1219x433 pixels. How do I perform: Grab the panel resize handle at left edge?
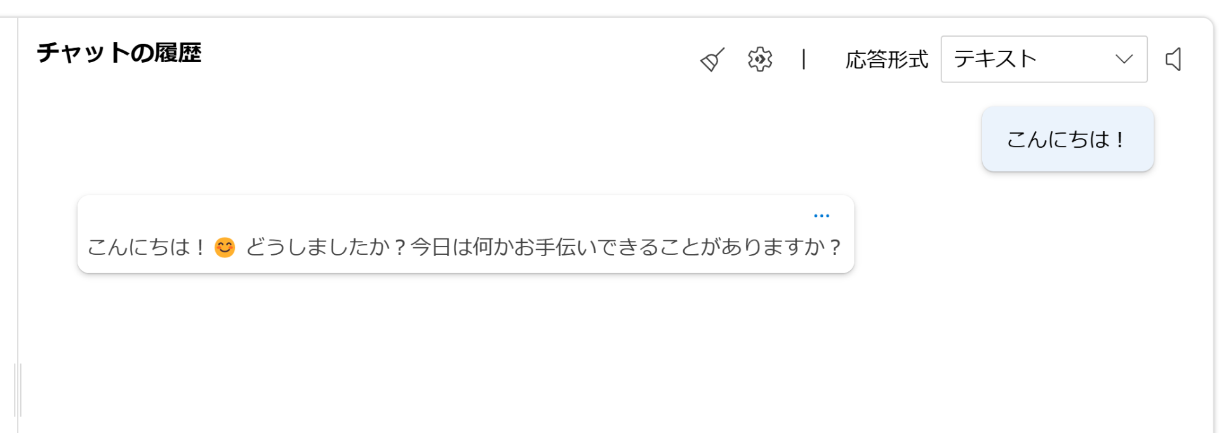pos(18,390)
